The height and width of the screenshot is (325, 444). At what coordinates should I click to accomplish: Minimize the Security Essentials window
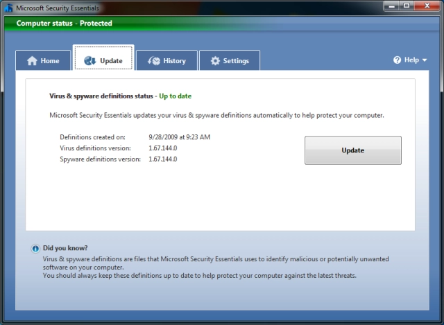pos(392,6)
